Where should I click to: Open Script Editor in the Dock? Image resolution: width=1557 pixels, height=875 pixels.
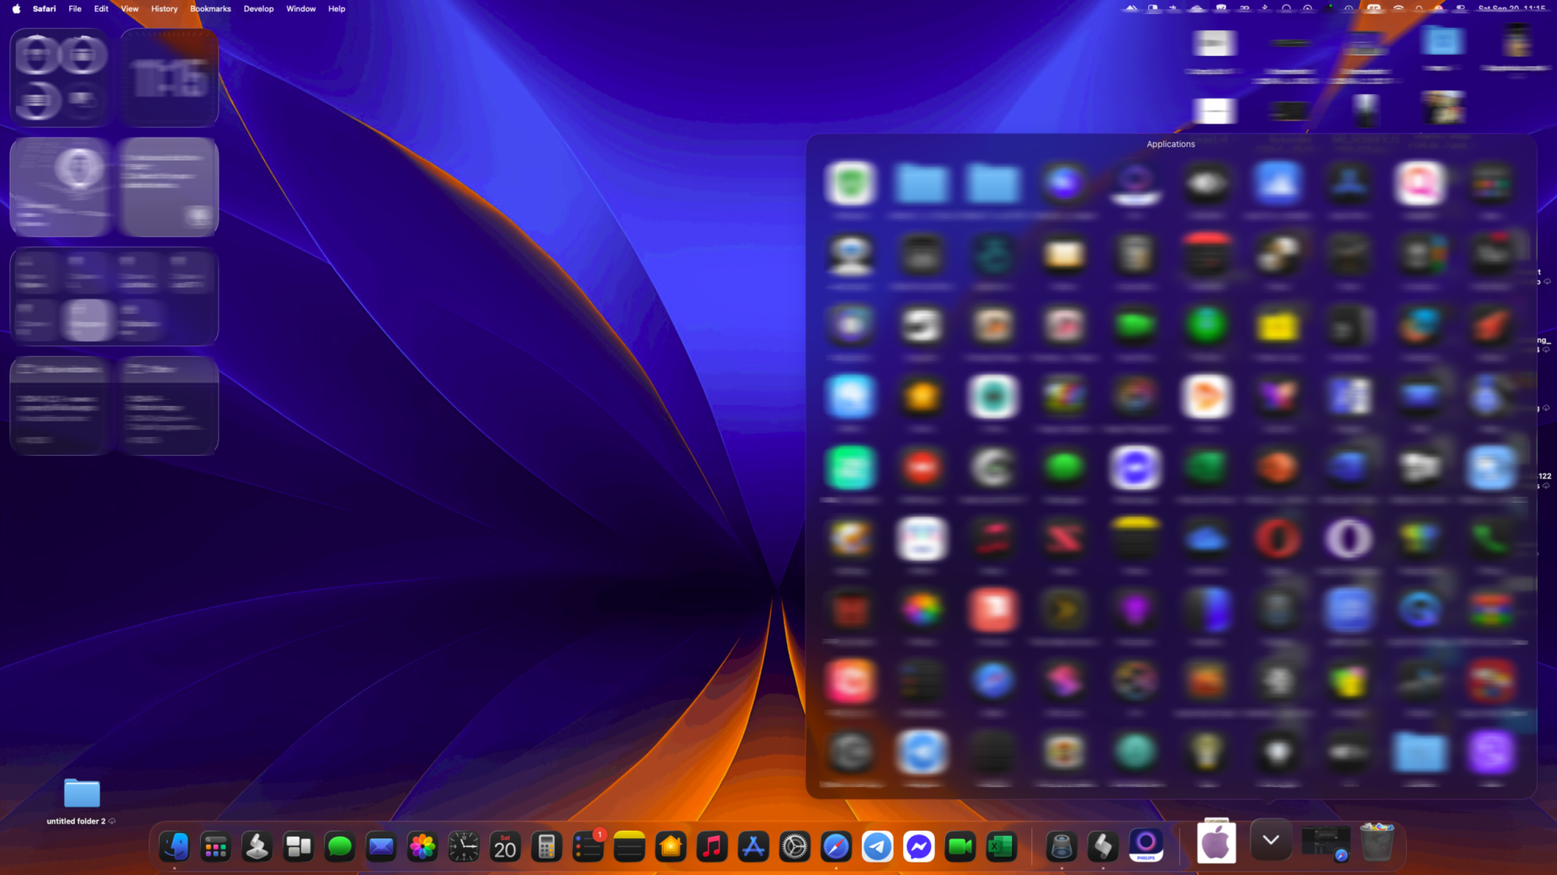(x=1103, y=846)
